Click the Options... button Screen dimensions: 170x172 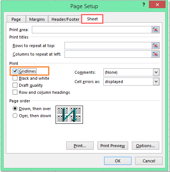pos(146,146)
